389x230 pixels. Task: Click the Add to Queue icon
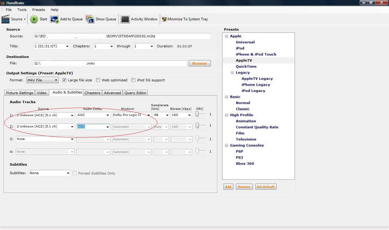click(54, 19)
